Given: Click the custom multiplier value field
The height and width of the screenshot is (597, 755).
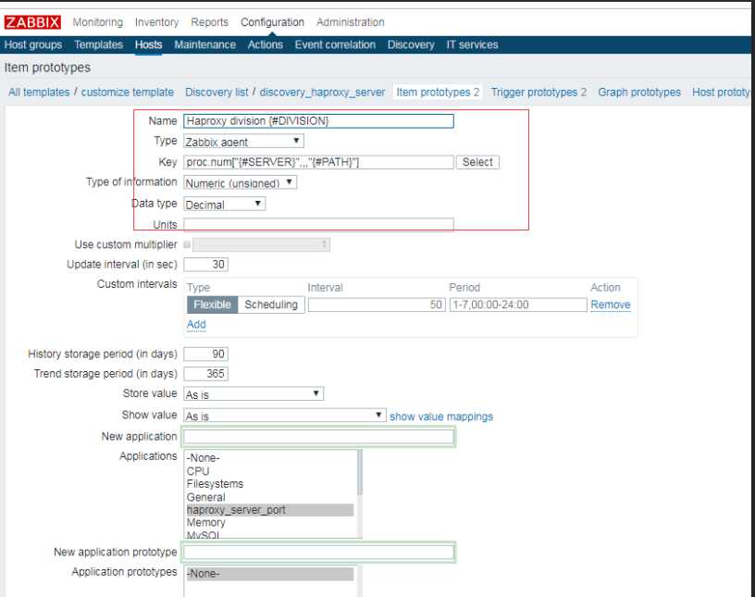Looking at the screenshot, I should pyautogui.click(x=261, y=244).
